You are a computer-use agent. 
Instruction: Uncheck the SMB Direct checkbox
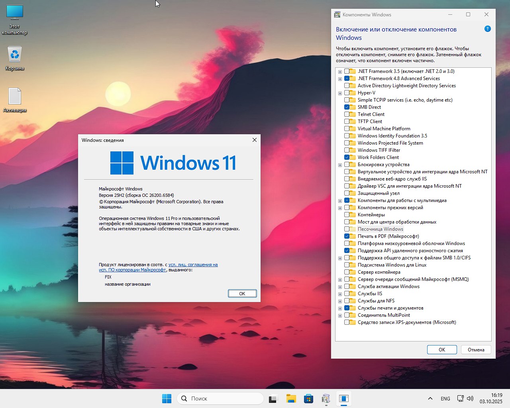347,107
